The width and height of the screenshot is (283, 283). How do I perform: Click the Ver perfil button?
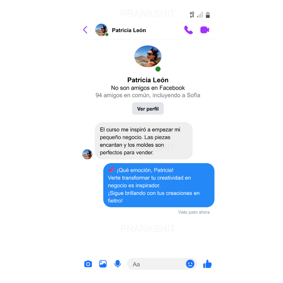tap(148, 108)
